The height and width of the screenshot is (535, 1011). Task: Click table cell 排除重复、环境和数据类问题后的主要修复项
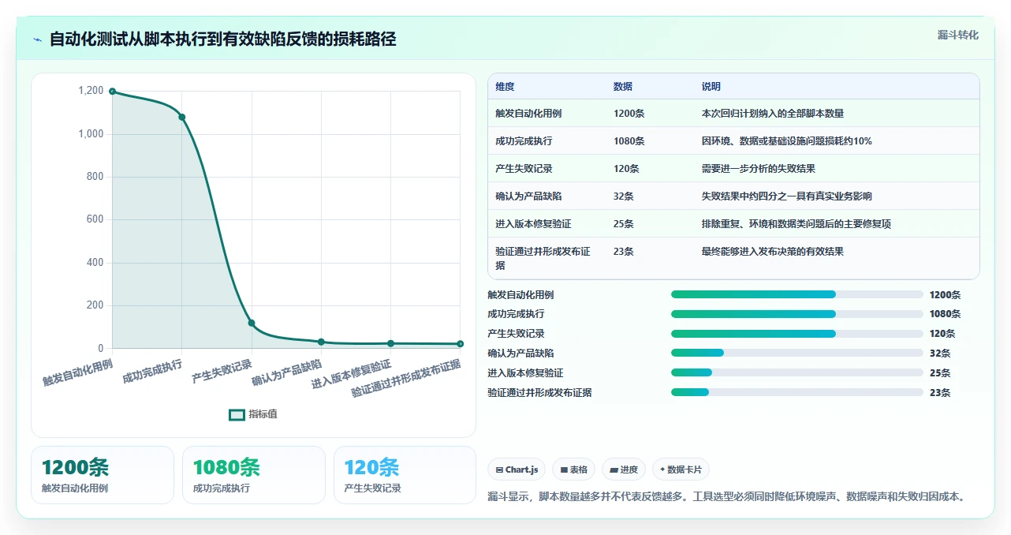pyautogui.click(x=796, y=223)
